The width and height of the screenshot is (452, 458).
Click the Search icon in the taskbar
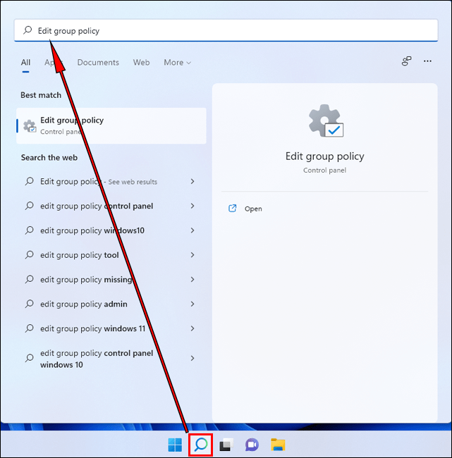[201, 445]
